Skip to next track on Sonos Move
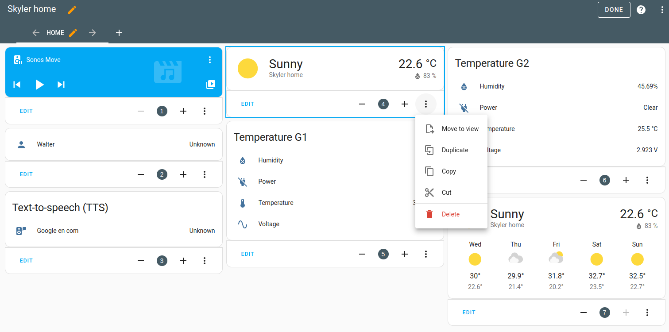Viewport: 669px width, 332px height. click(x=61, y=85)
